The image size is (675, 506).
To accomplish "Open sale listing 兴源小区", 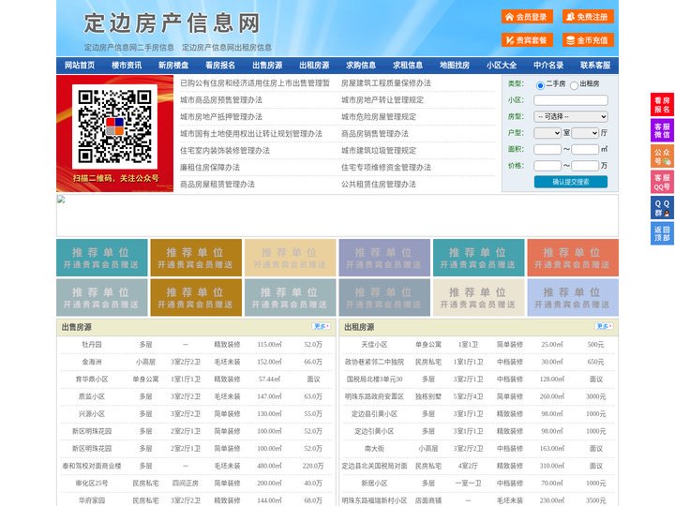I will [92, 414].
